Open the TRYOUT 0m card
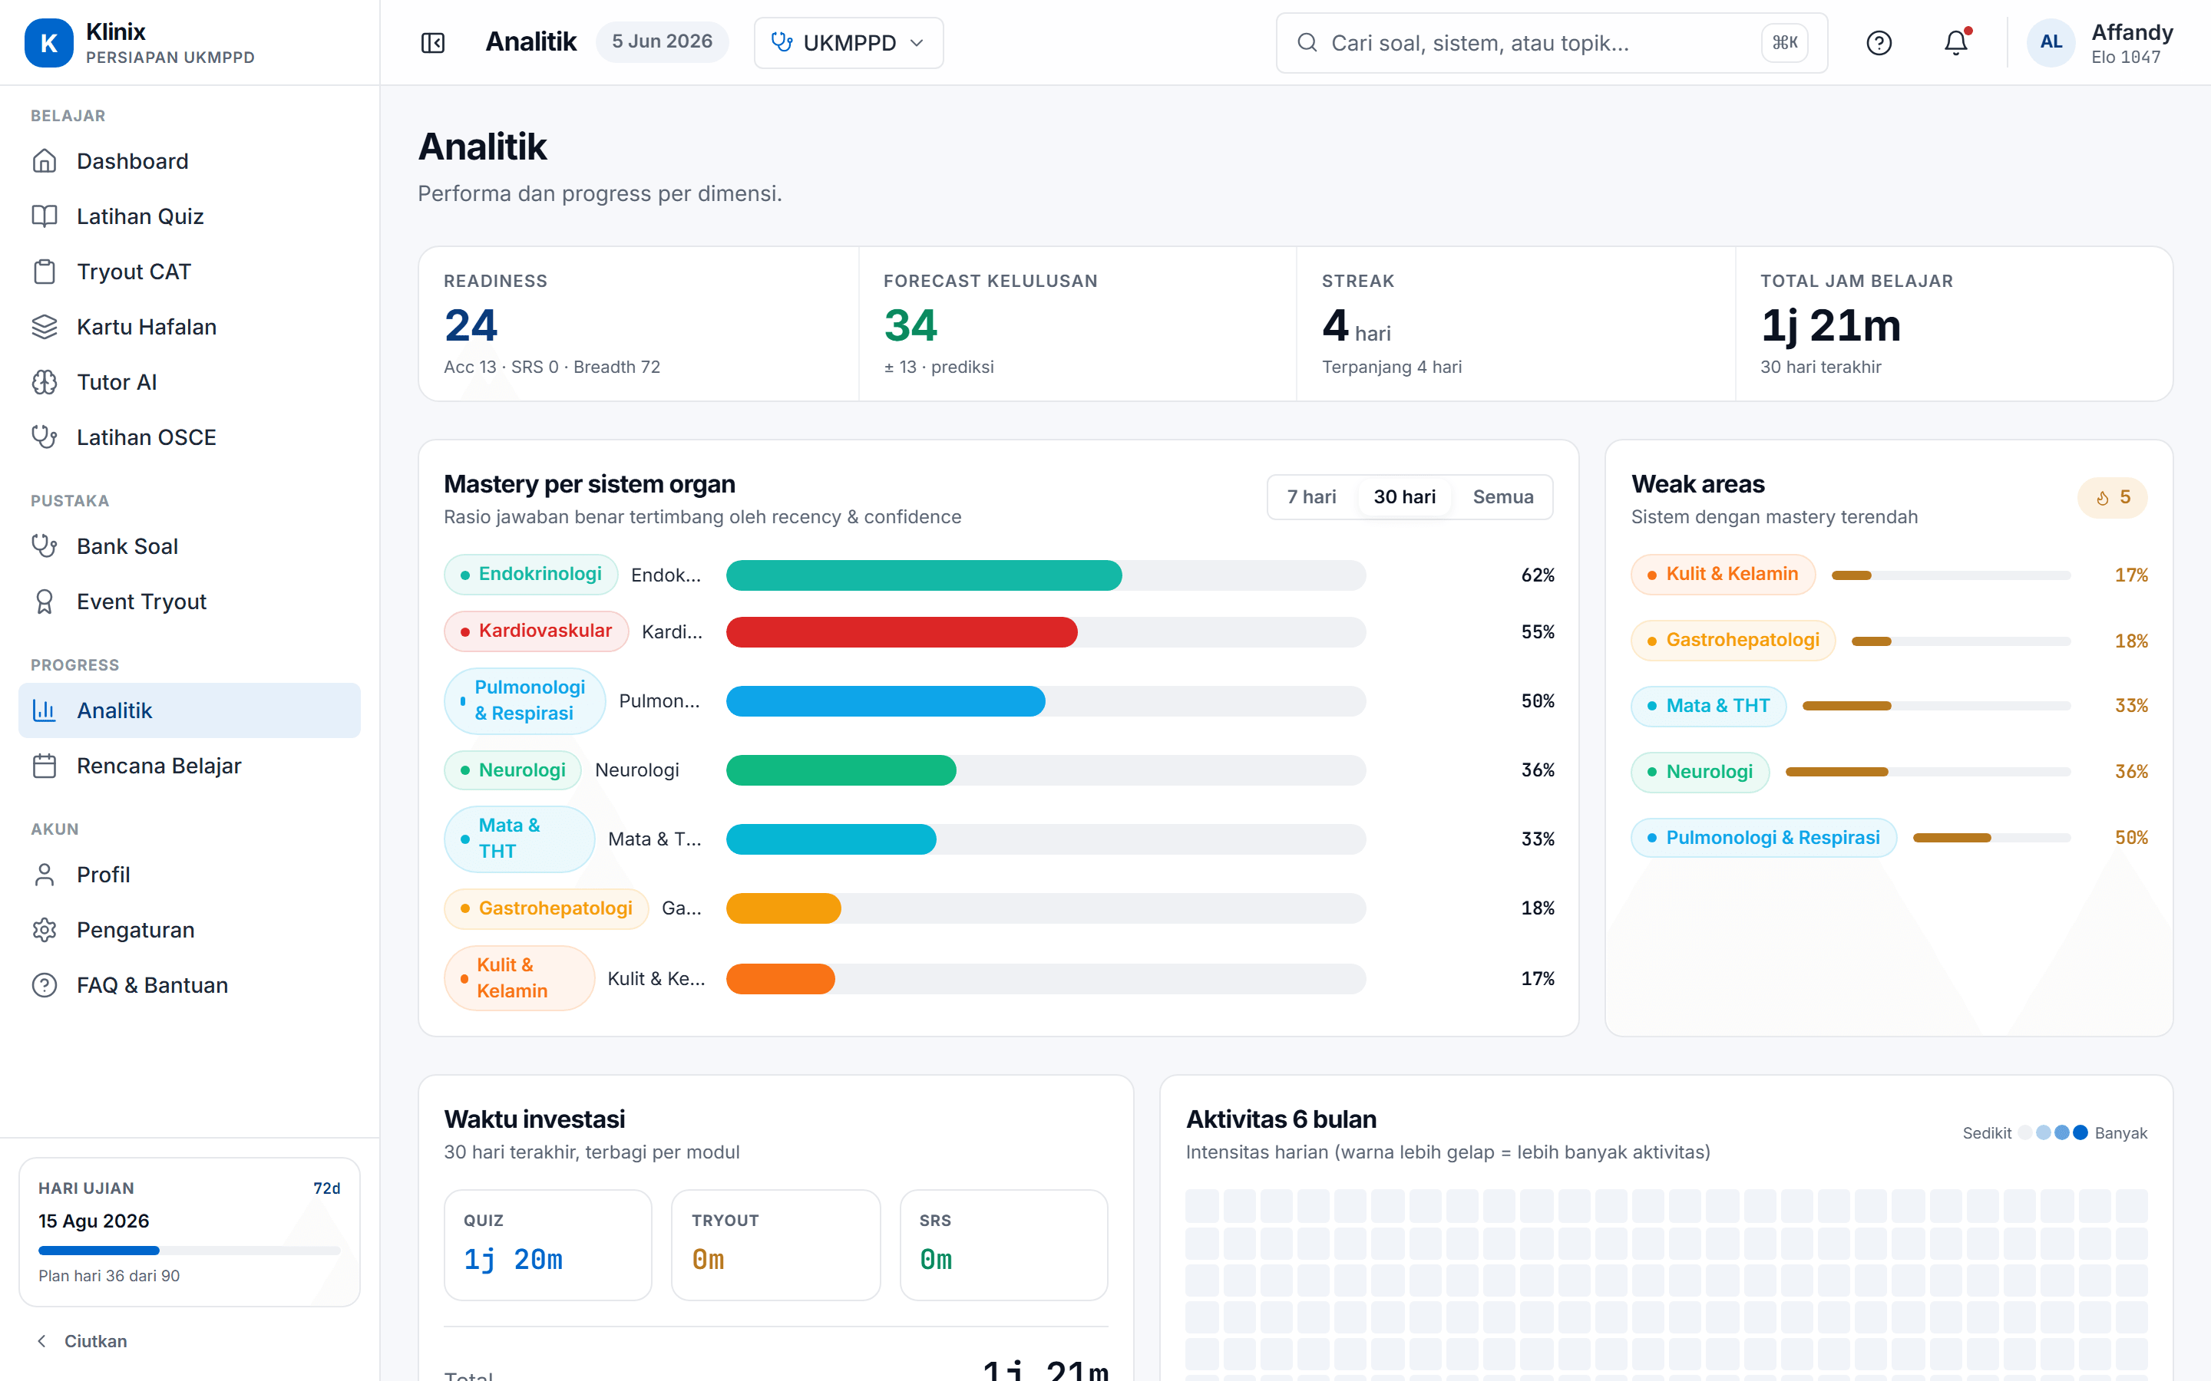Image resolution: width=2211 pixels, height=1381 pixels. pos(775,1245)
